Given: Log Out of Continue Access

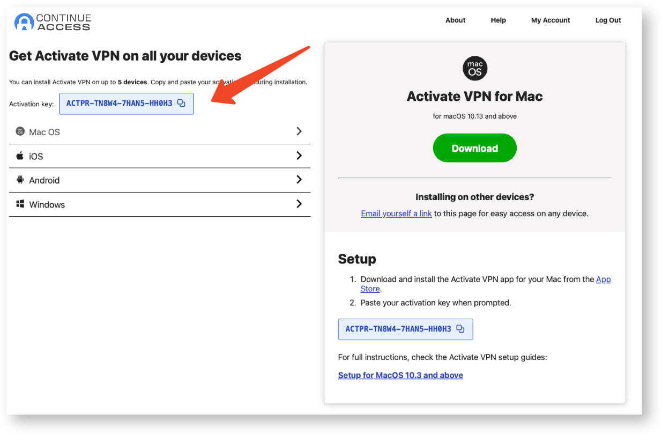Looking at the screenshot, I should [607, 20].
